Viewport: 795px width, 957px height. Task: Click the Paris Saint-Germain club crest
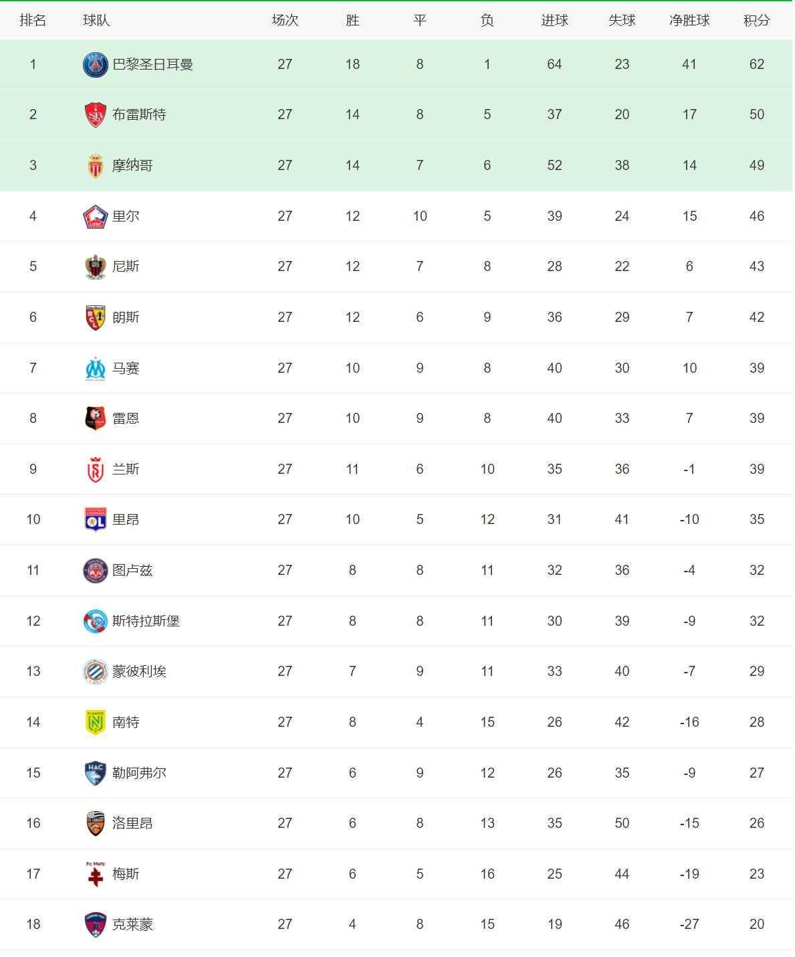(95, 65)
